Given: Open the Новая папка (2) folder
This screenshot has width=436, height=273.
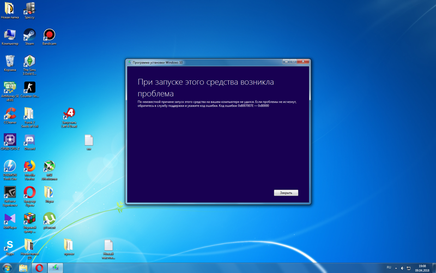Looking at the screenshot, I should (29, 248).
